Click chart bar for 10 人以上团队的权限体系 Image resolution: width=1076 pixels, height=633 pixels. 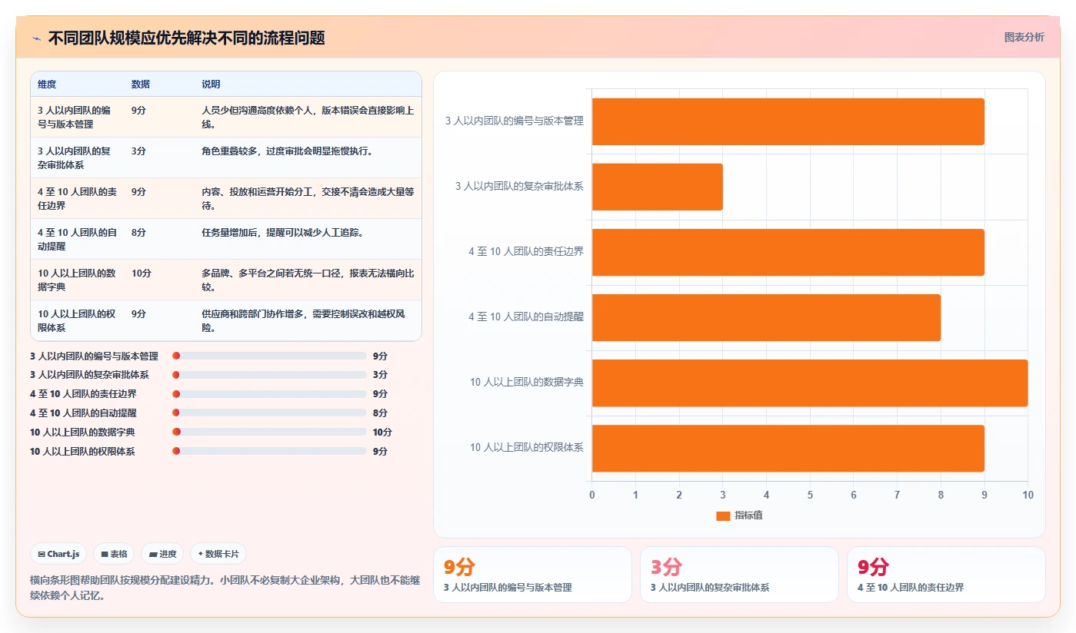(x=788, y=448)
